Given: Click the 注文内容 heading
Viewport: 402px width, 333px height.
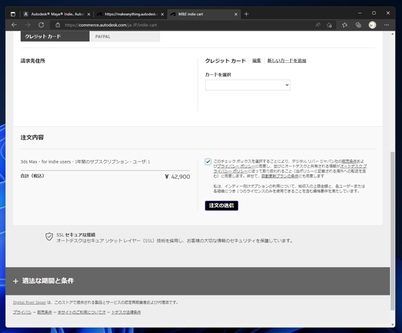Looking at the screenshot, I should 32,137.
